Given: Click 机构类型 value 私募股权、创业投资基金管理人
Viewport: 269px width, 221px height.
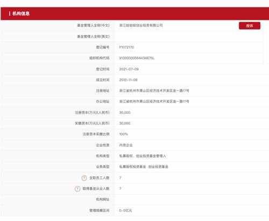Looking at the screenshot, I should coord(143,156).
